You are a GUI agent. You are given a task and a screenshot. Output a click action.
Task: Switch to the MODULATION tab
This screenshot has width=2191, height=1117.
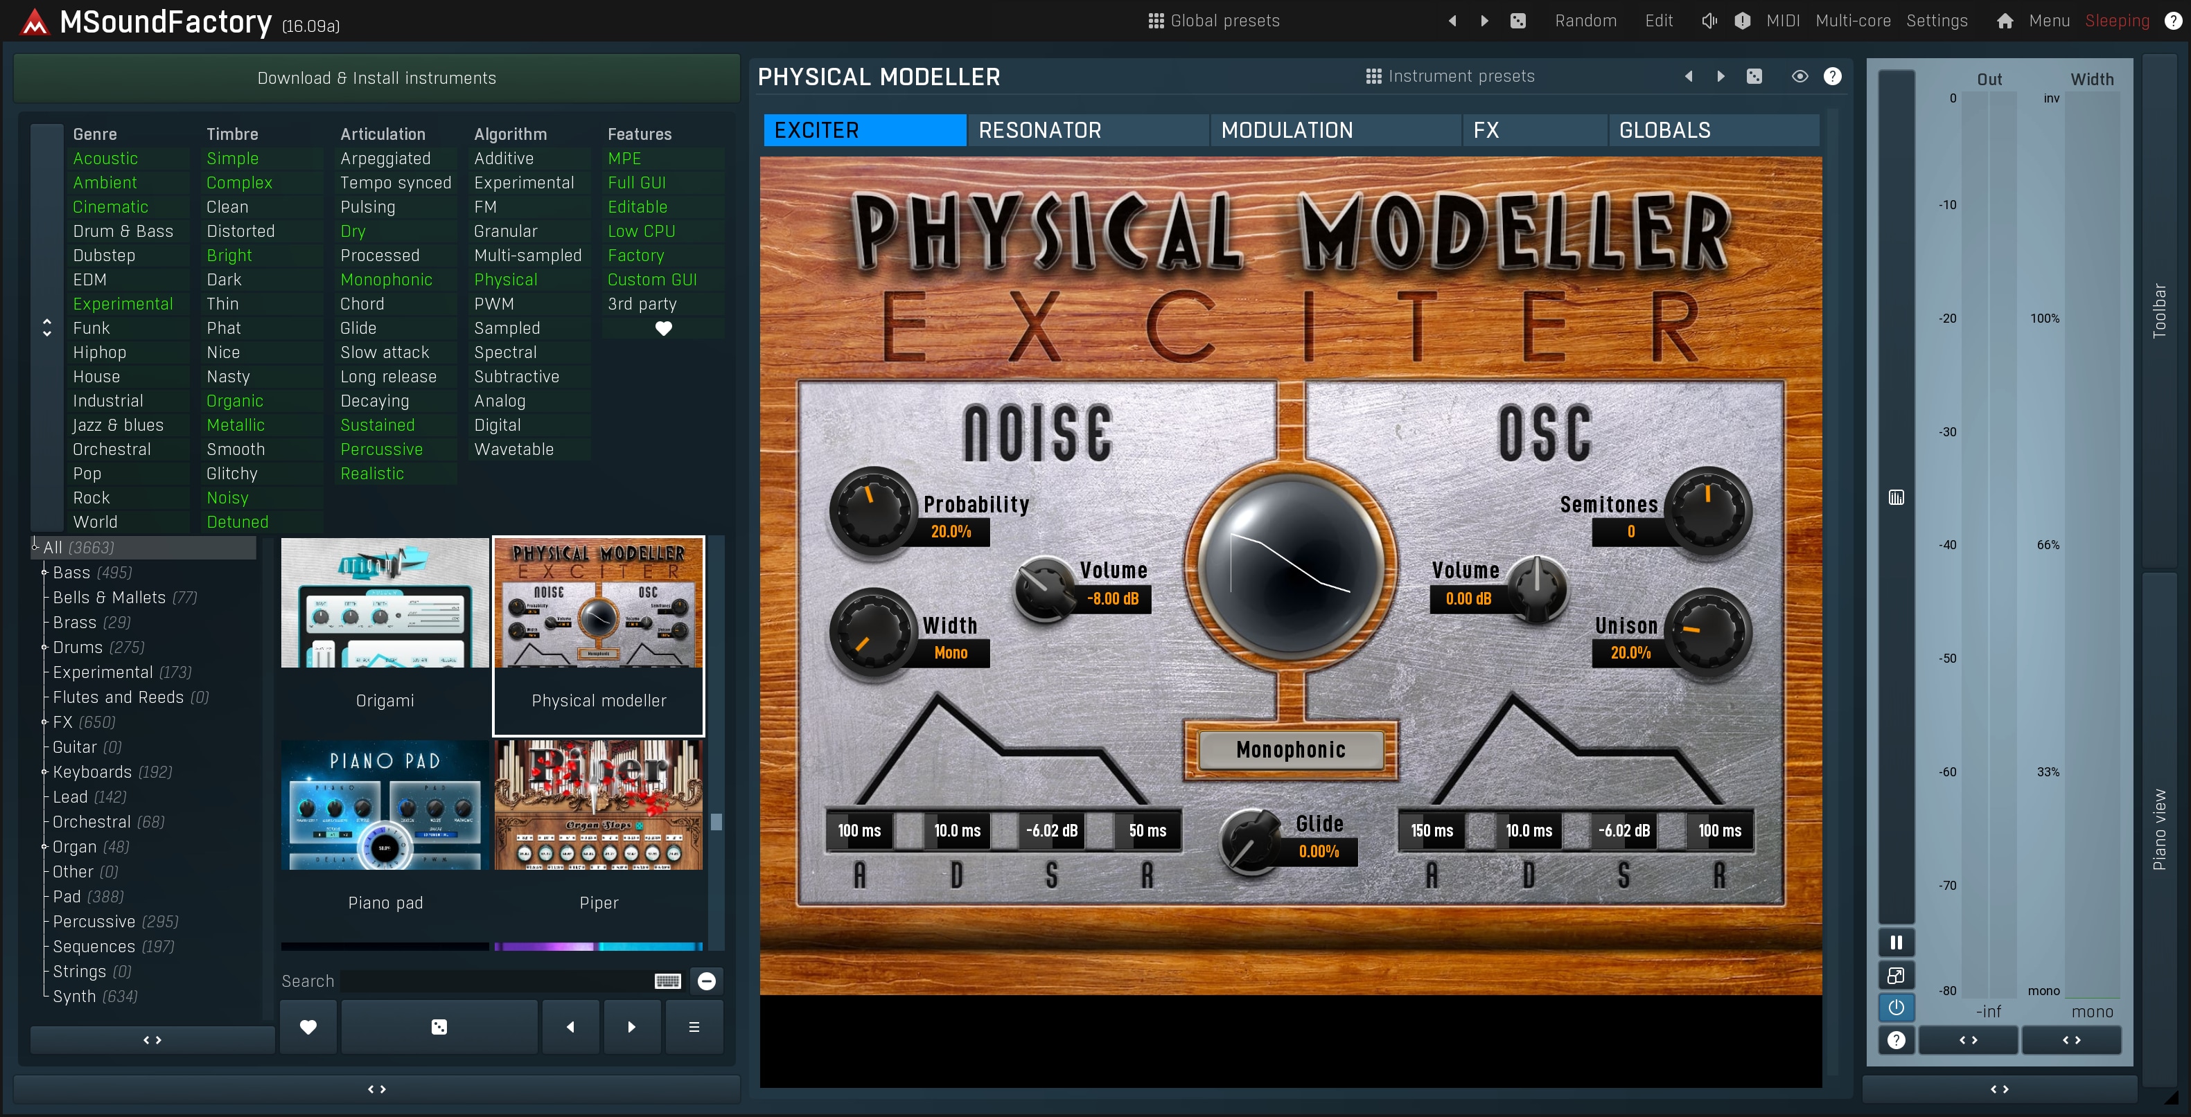coord(1335,130)
